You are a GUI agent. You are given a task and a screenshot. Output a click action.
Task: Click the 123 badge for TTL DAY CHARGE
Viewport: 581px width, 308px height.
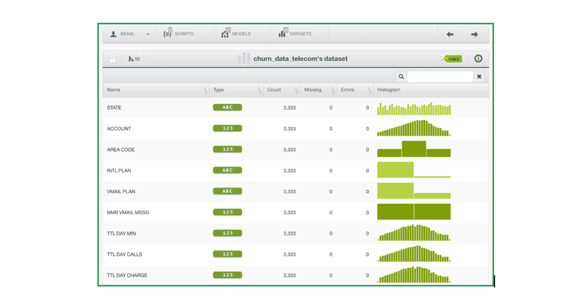227,275
